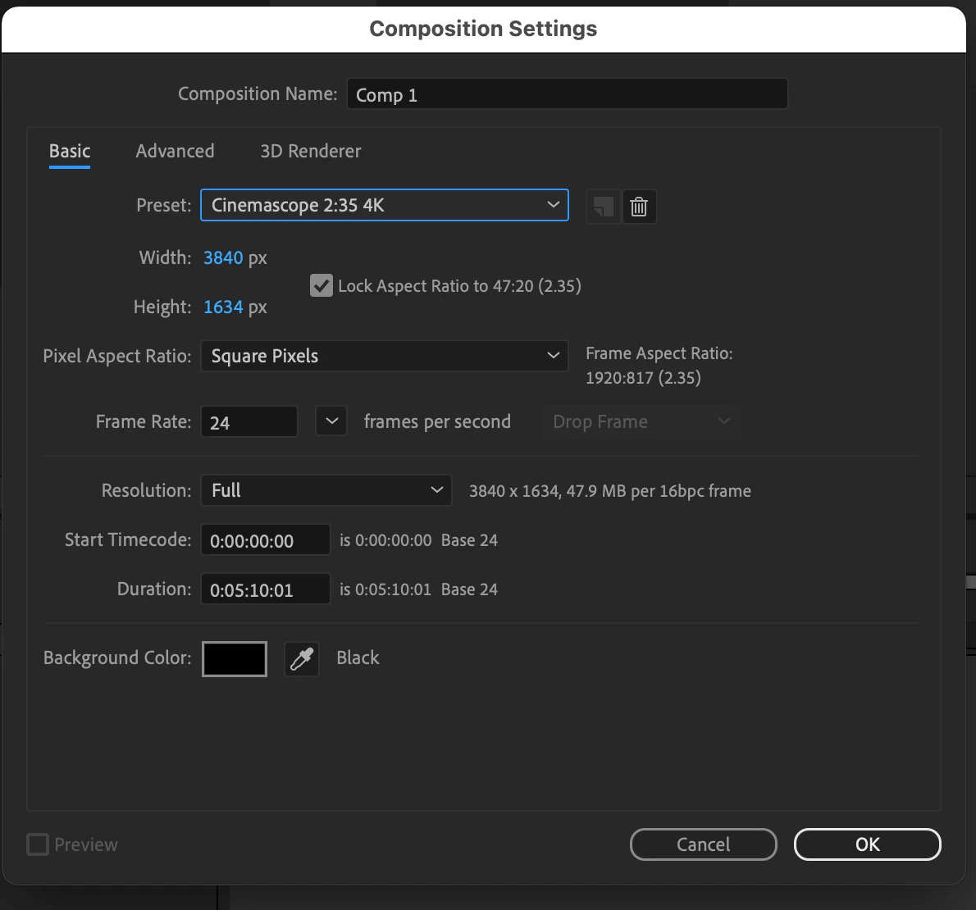Open the black Background Color swatch

[235, 658]
